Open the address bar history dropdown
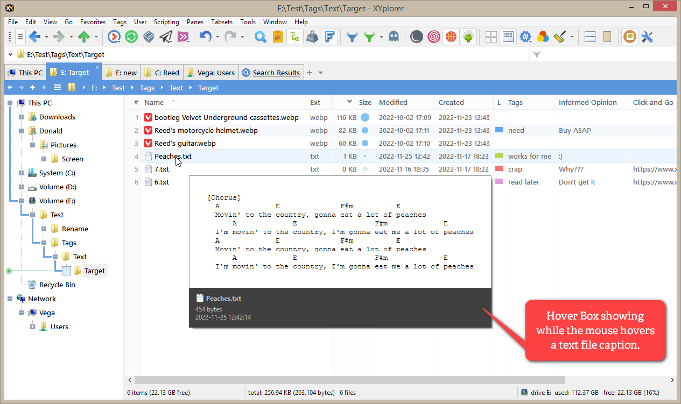The width and height of the screenshot is (681, 404). tap(10, 54)
